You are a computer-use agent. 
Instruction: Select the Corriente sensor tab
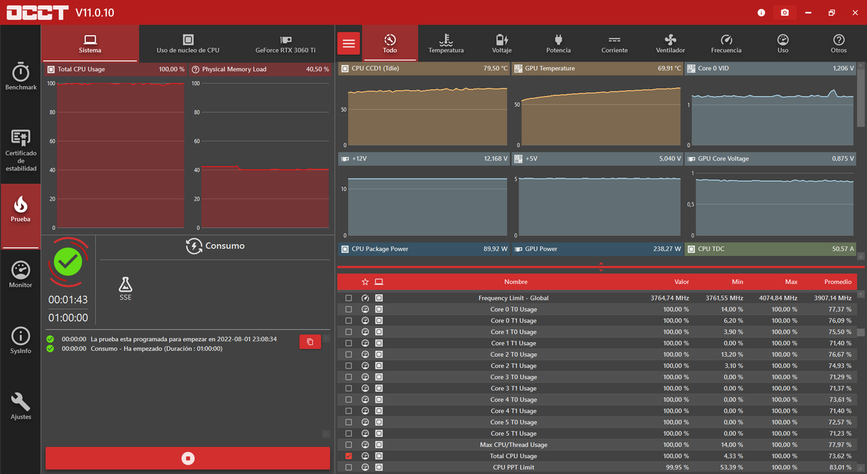[614, 44]
